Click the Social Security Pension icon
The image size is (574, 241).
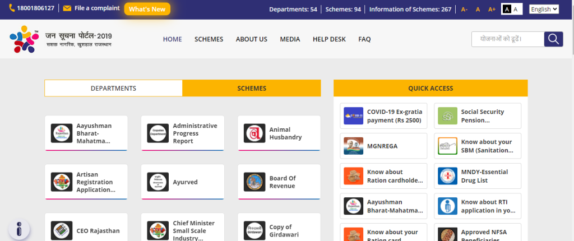pos(447,116)
